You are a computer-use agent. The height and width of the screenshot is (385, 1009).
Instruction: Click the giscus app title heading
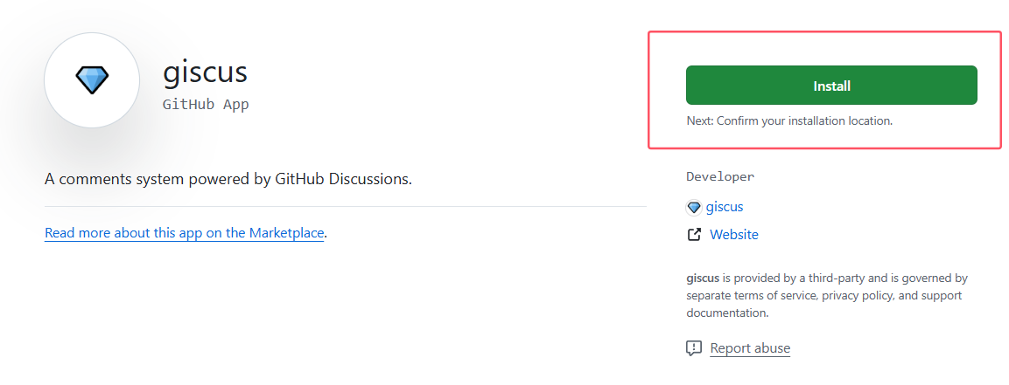(x=205, y=72)
